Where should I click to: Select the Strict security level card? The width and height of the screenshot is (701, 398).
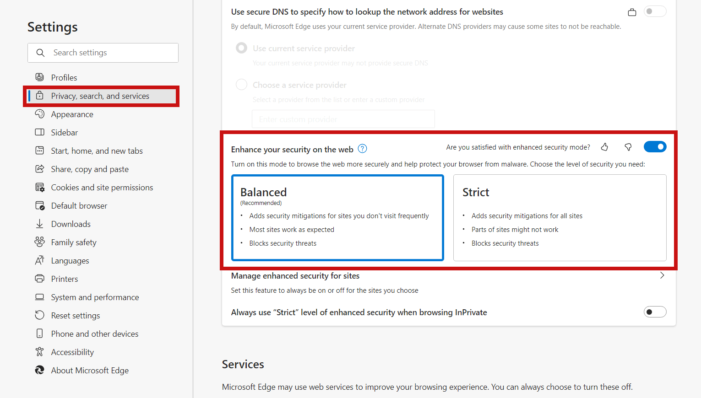click(560, 217)
